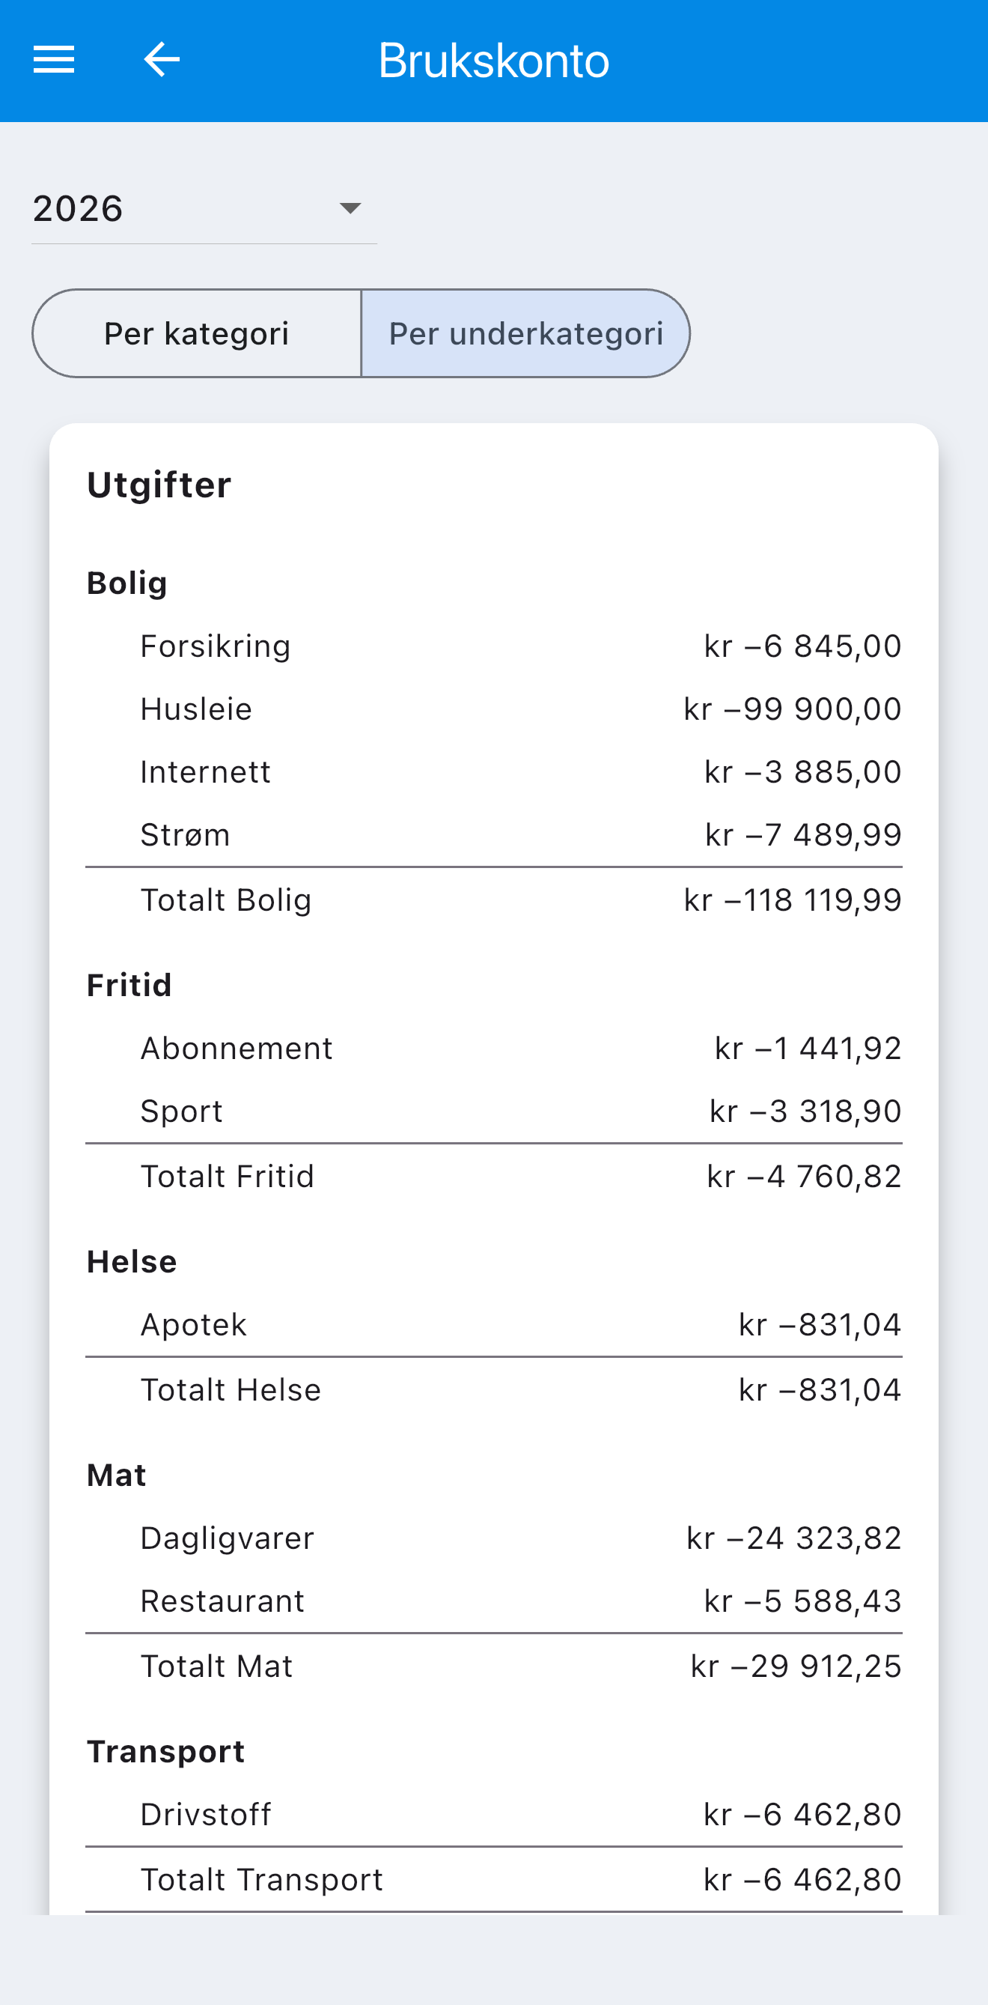Click the Bolig category heading
The width and height of the screenshot is (988, 2005).
click(x=126, y=583)
